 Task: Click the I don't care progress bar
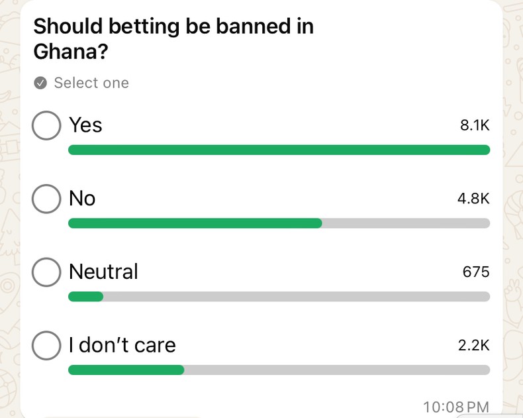coord(279,370)
